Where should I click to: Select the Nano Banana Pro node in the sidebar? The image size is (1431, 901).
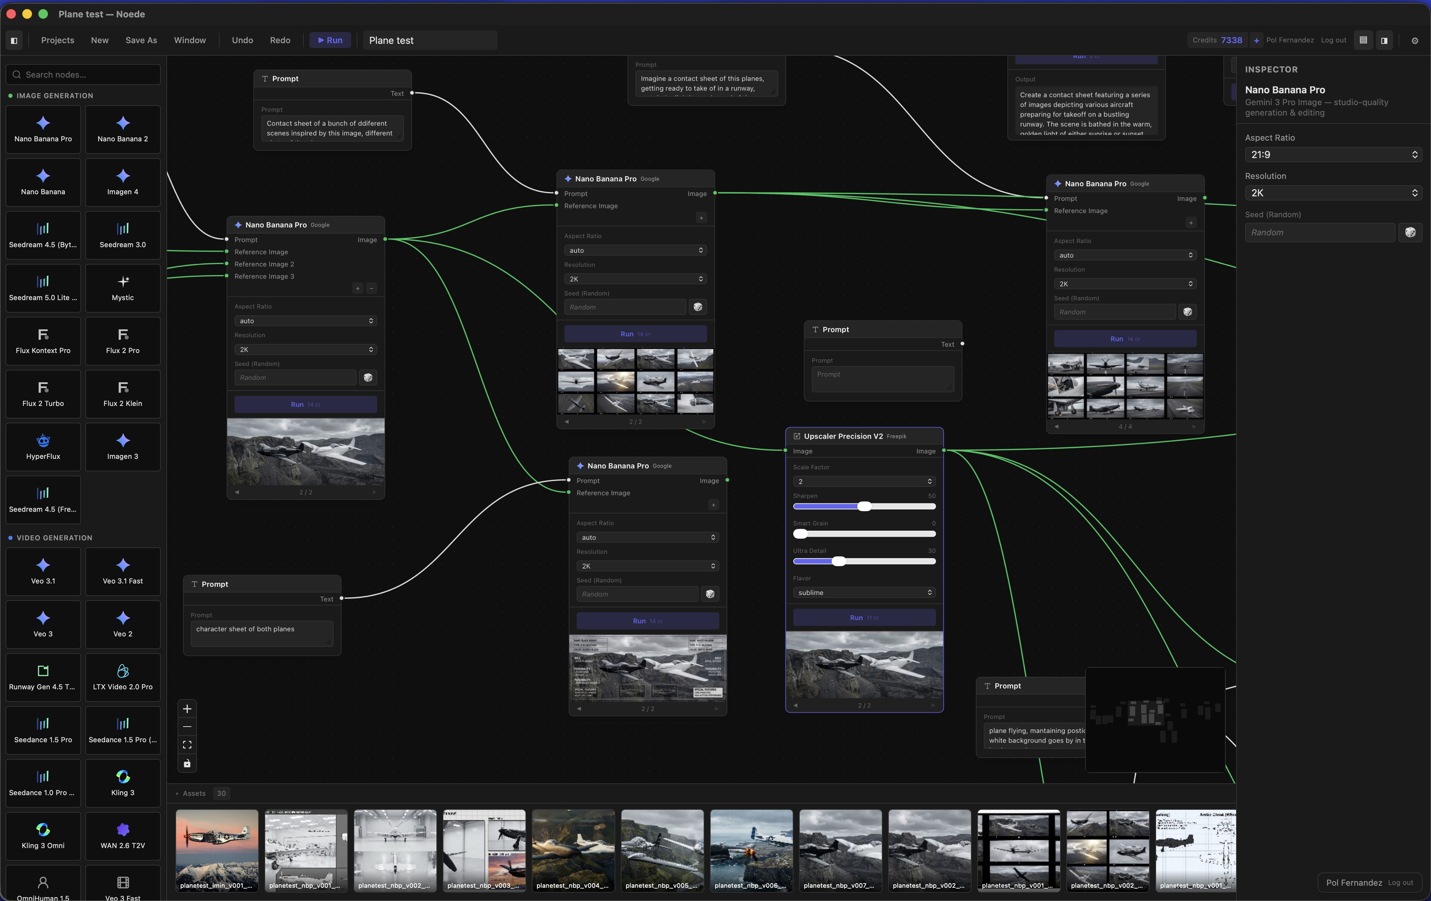[43, 129]
